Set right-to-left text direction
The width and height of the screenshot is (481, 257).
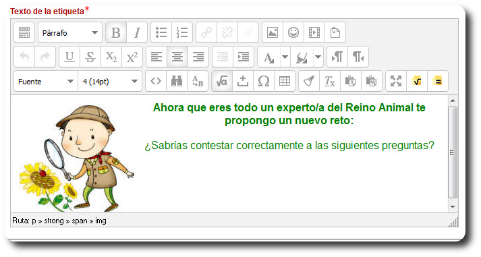(x=358, y=57)
